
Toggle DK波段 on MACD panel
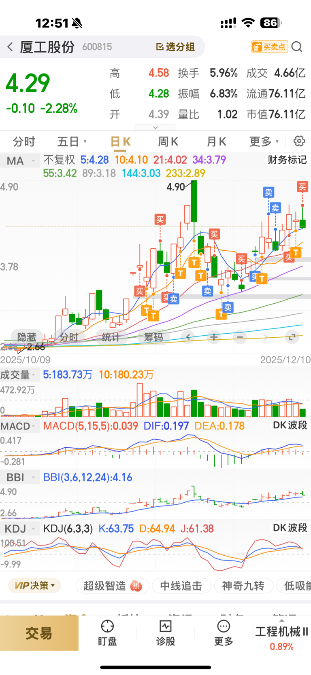(290, 425)
